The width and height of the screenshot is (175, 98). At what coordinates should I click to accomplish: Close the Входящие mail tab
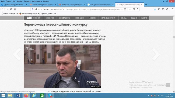click(x=84, y=5)
